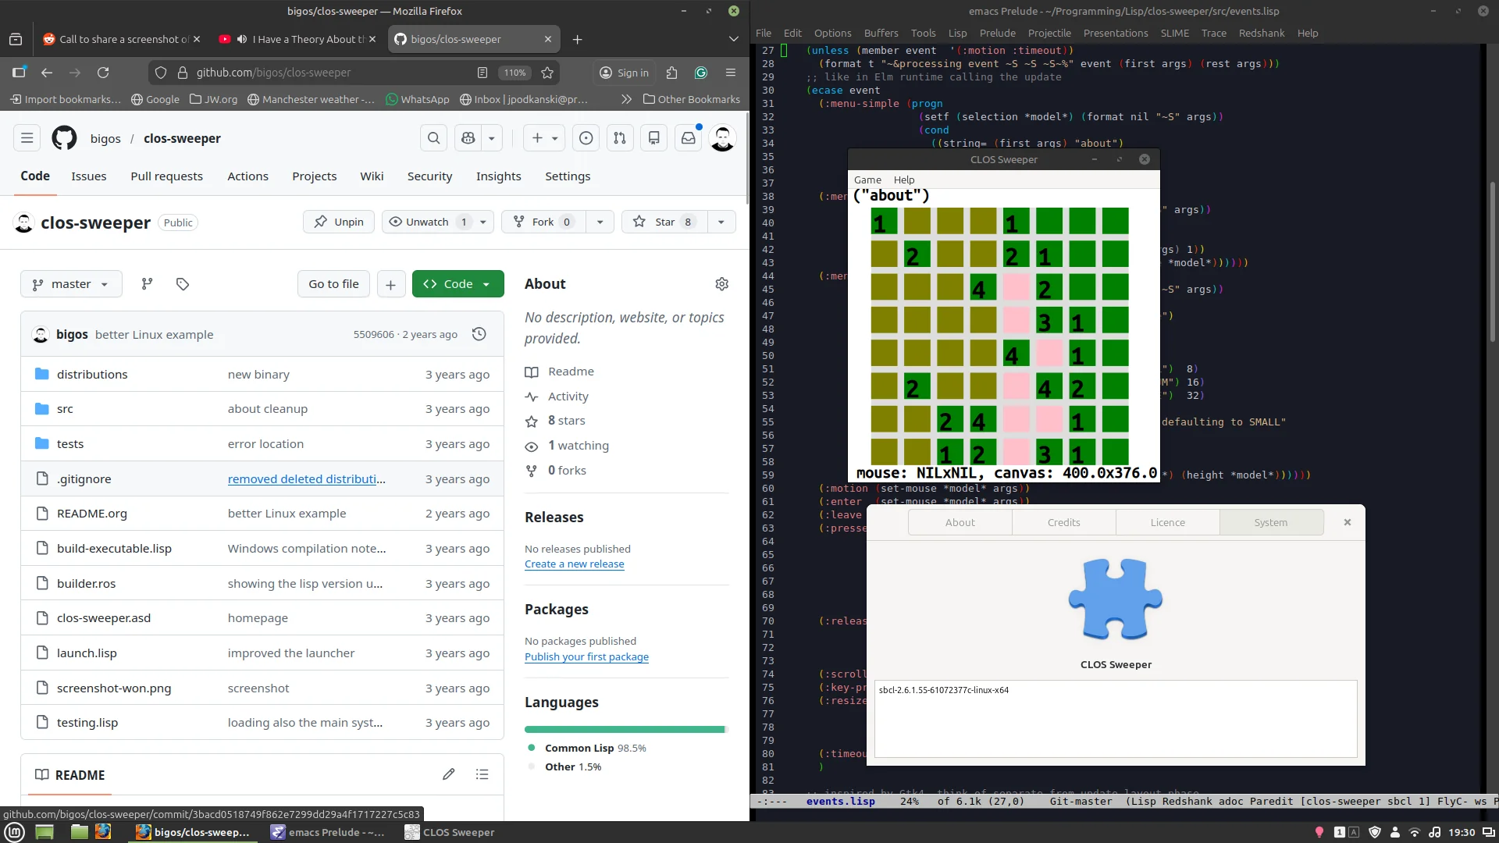Expand the master branch dropdown
Screen dimensions: 1499x843
click(71, 284)
